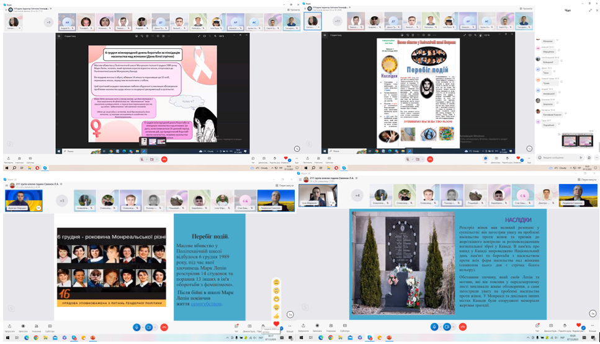600x344 pixels.
Task: Send thumbs up reaction in bottom-left window
Action: (x=276, y=315)
